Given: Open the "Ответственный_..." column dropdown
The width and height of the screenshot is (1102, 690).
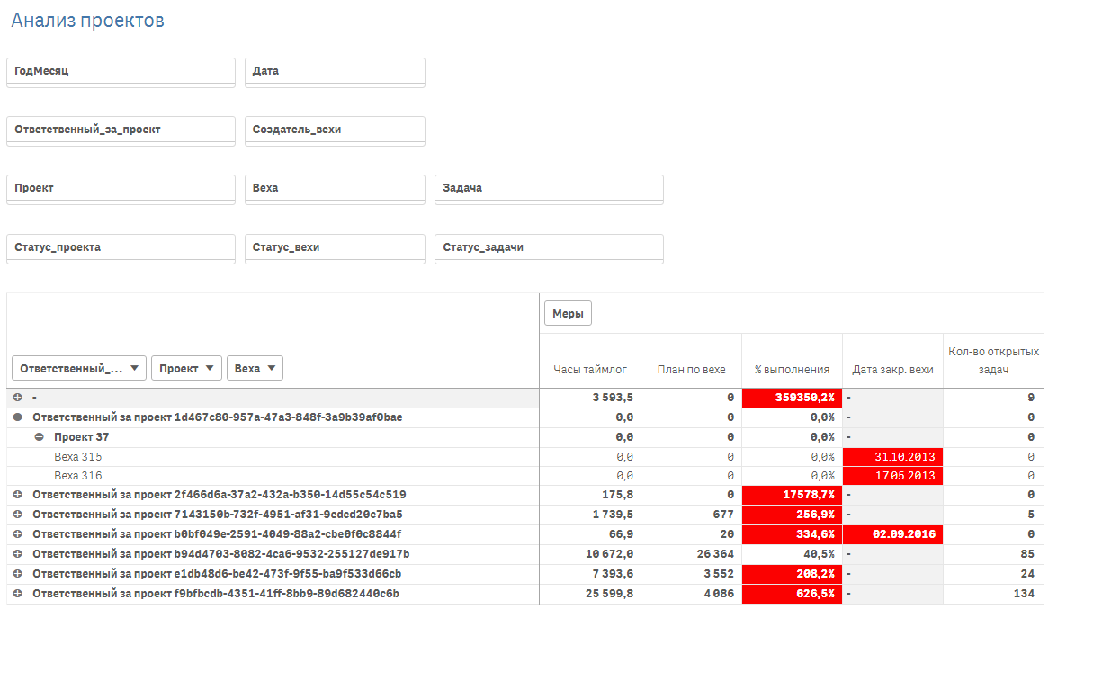Looking at the screenshot, I should click(76, 367).
